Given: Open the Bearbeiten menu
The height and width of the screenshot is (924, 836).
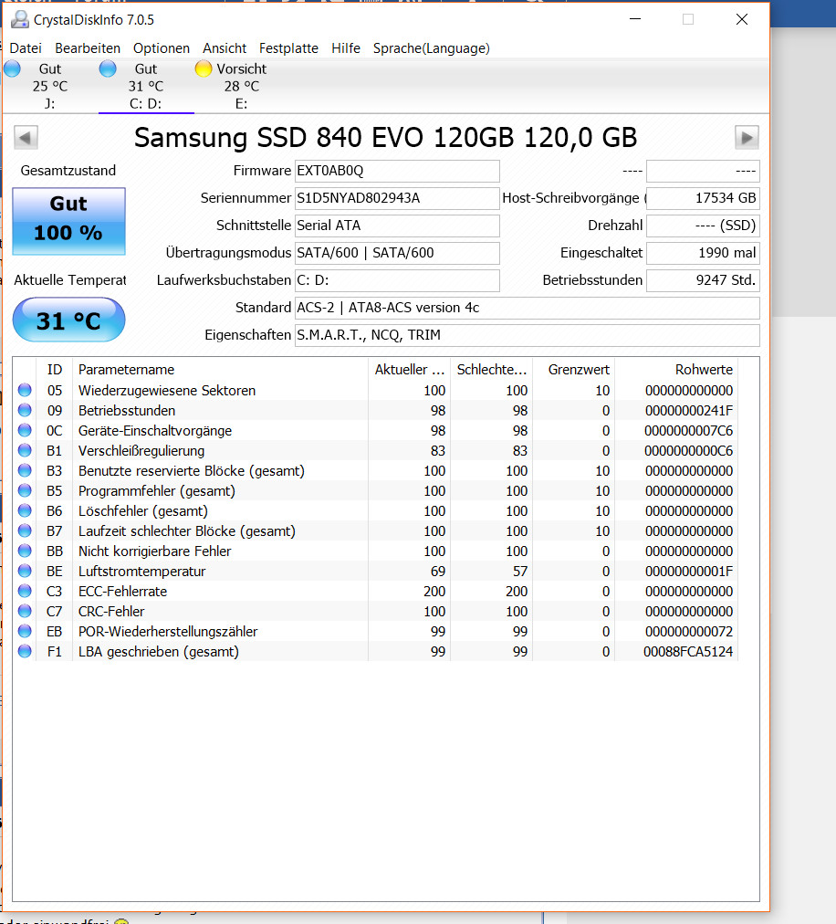Looking at the screenshot, I should [x=88, y=48].
